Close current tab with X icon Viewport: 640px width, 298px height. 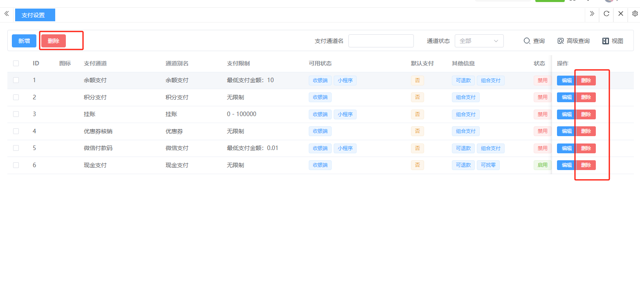621,14
